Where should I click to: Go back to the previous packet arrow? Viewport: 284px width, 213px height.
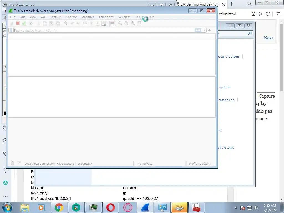(x=72, y=23)
